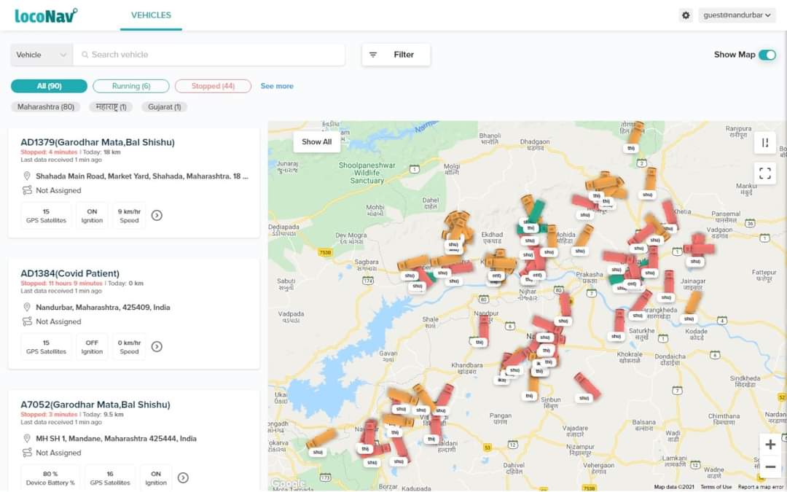The height and width of the screenshot is (492, 787).
Task: Click the LocoNav logo
Action: [45, 15]
